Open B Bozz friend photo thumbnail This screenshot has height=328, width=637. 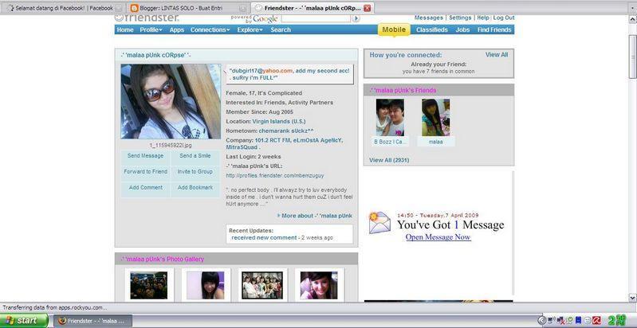(390, 117)
